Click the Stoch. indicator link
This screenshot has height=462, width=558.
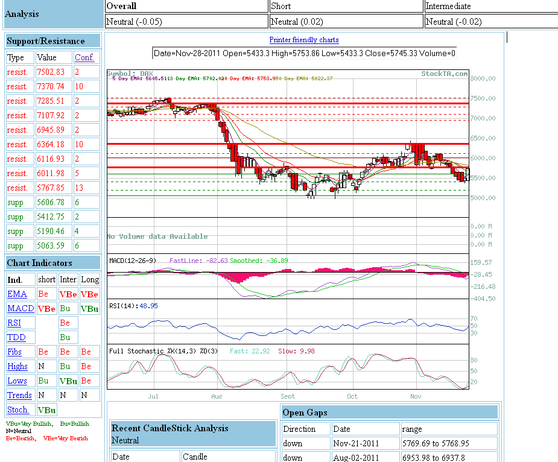[x=18, y=410]
